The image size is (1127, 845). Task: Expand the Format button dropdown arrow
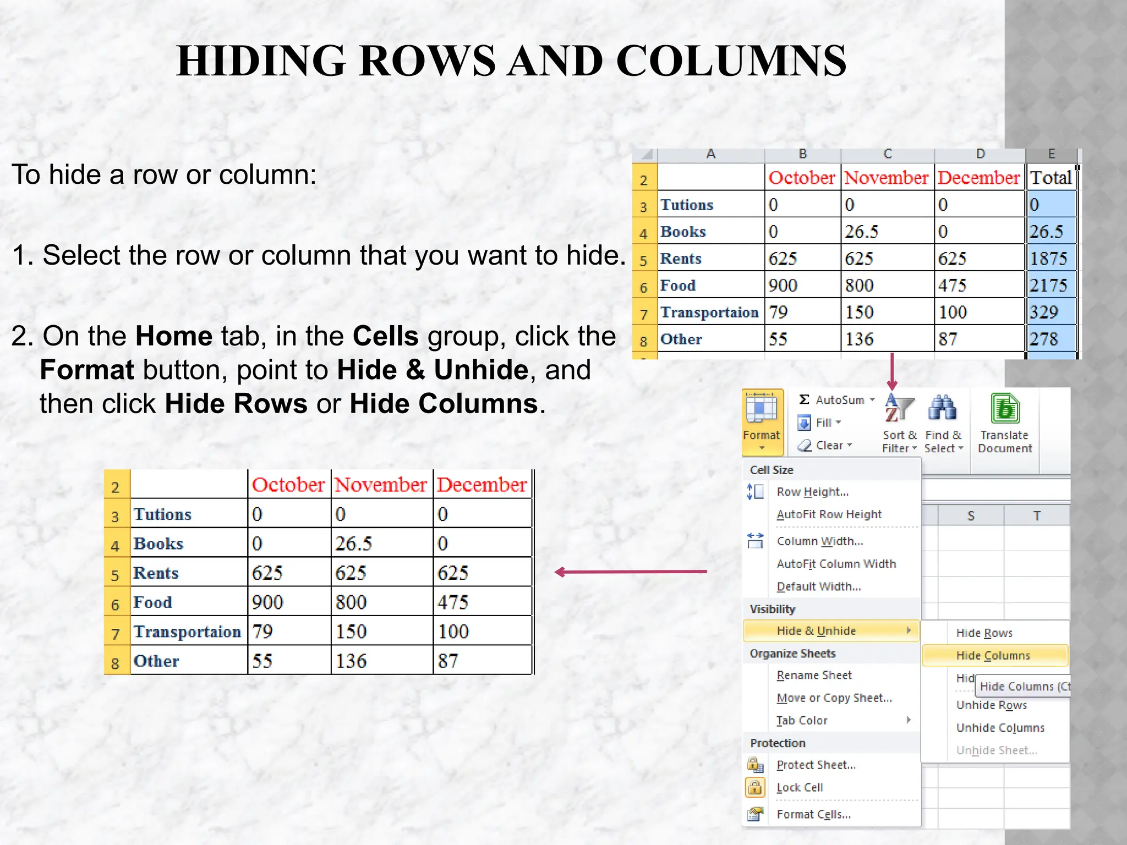pyautogui.click(x=762, y=448)
